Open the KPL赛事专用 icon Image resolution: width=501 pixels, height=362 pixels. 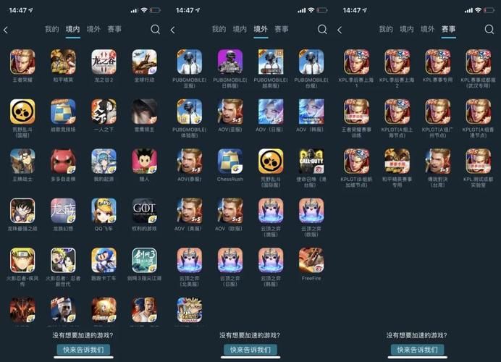[438, 62]
